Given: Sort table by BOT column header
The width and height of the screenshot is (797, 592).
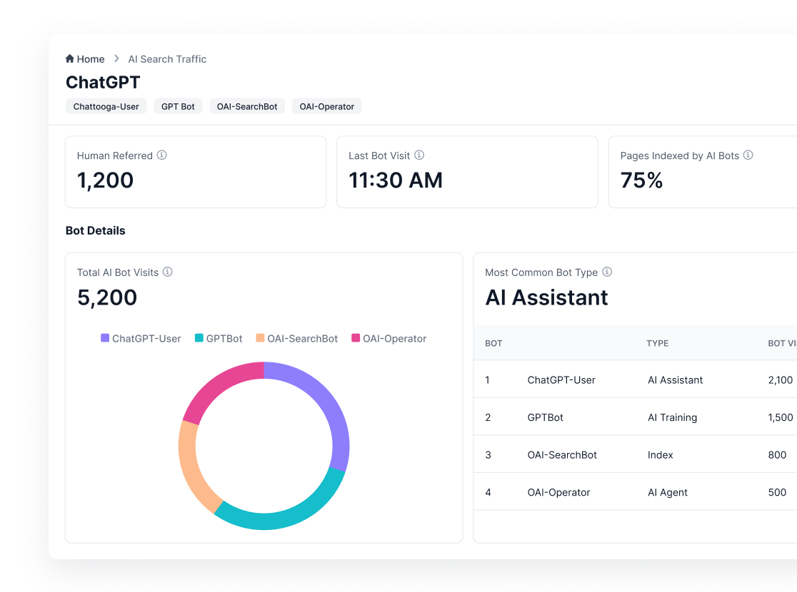Looking at the screenshot, I should [x=493, y=343].
